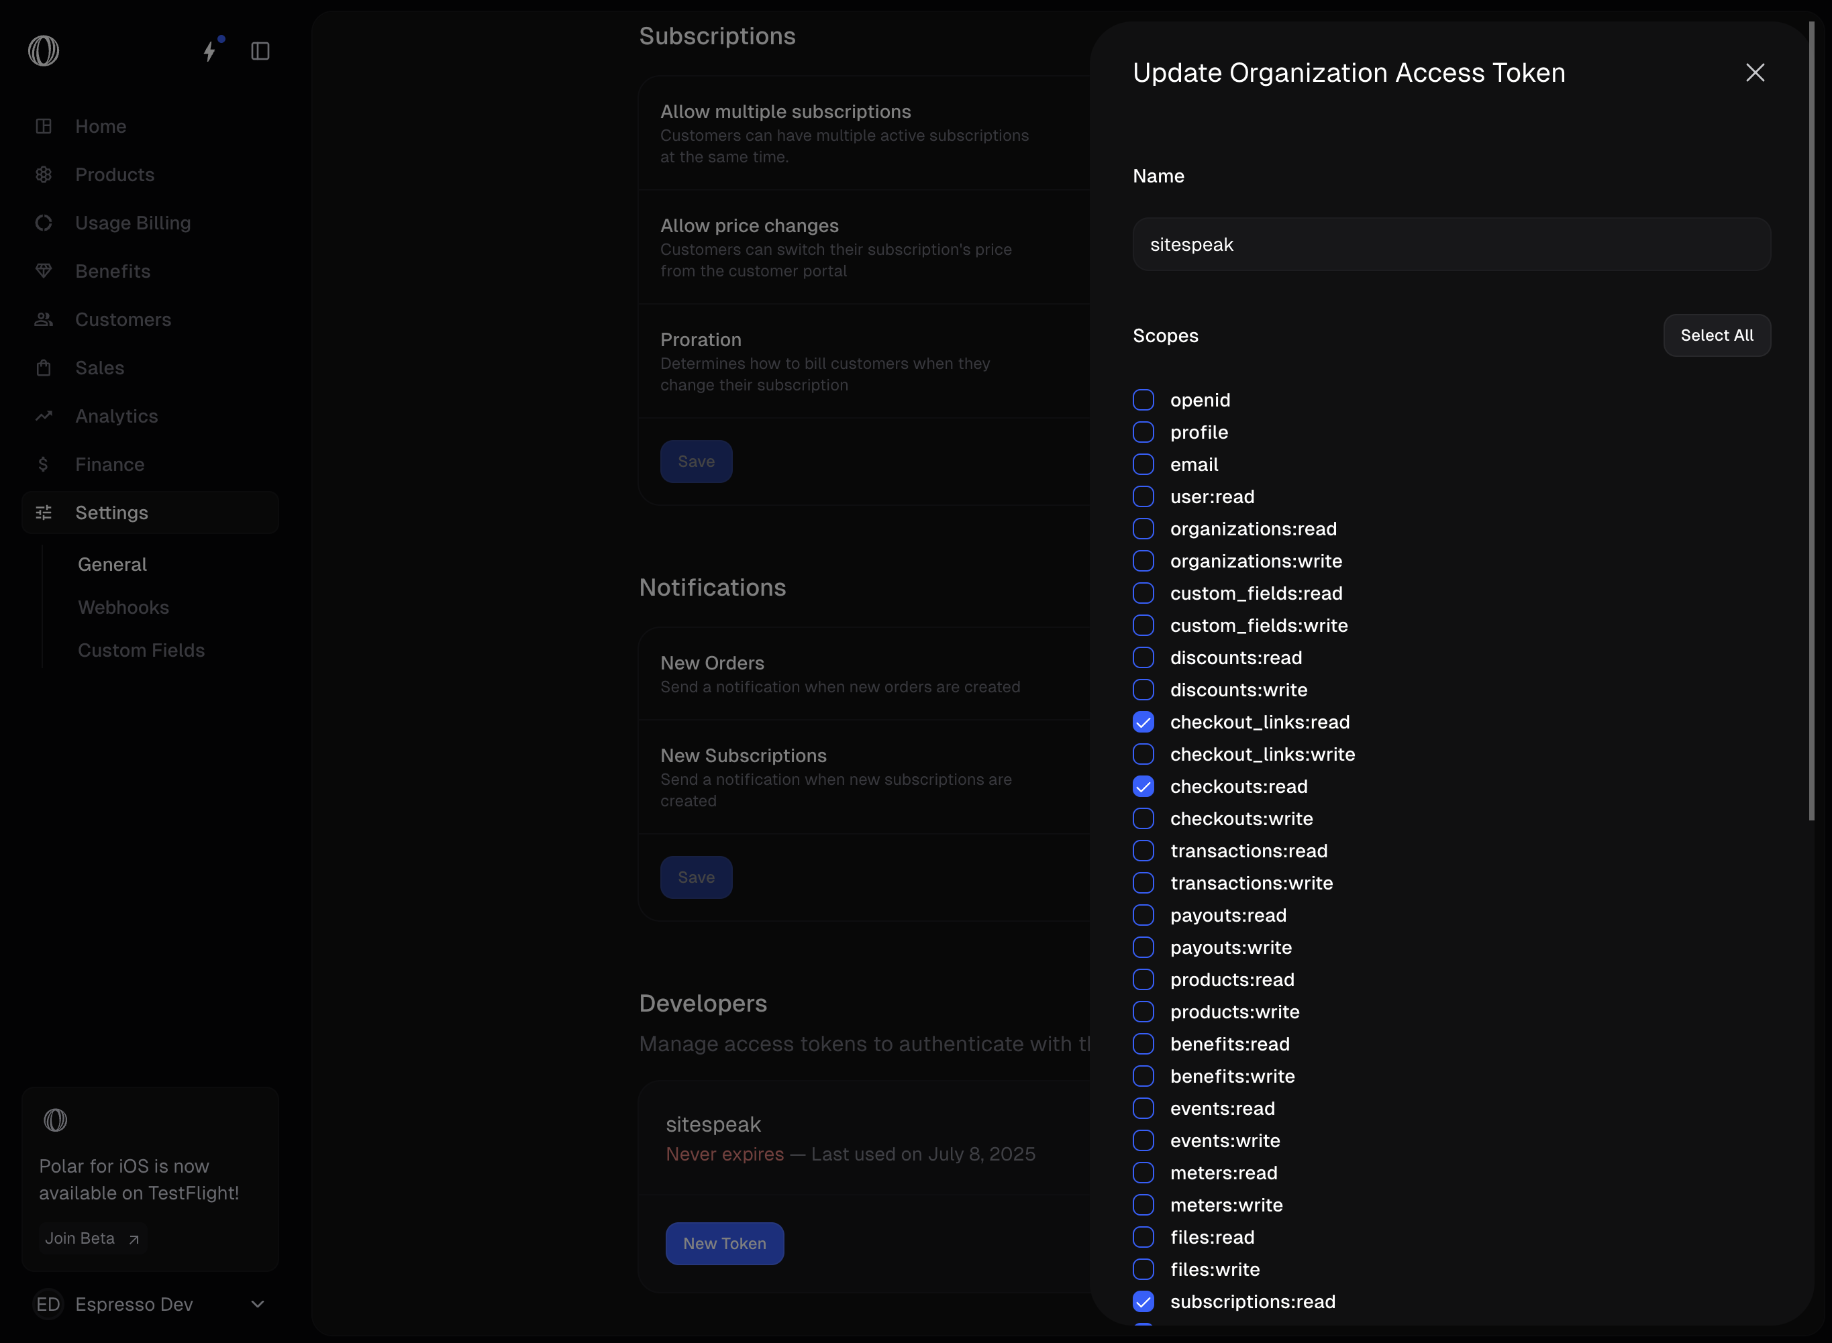
Task: Open Products via its sidebar icon
Action: tap(44, 175)
